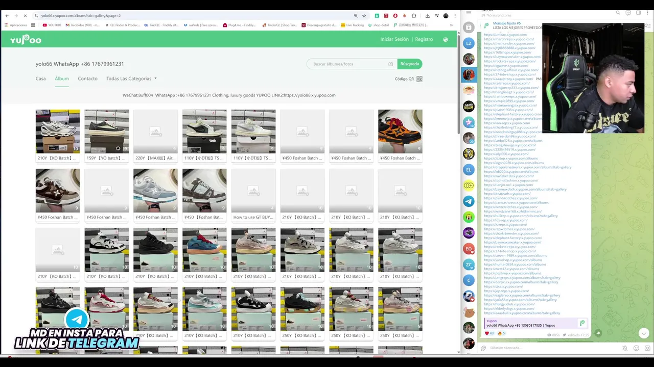The height and width of the screenshot is (367, 654).
Task: Open Telegram hamburger menu
Action: click(x=469, y=13)
